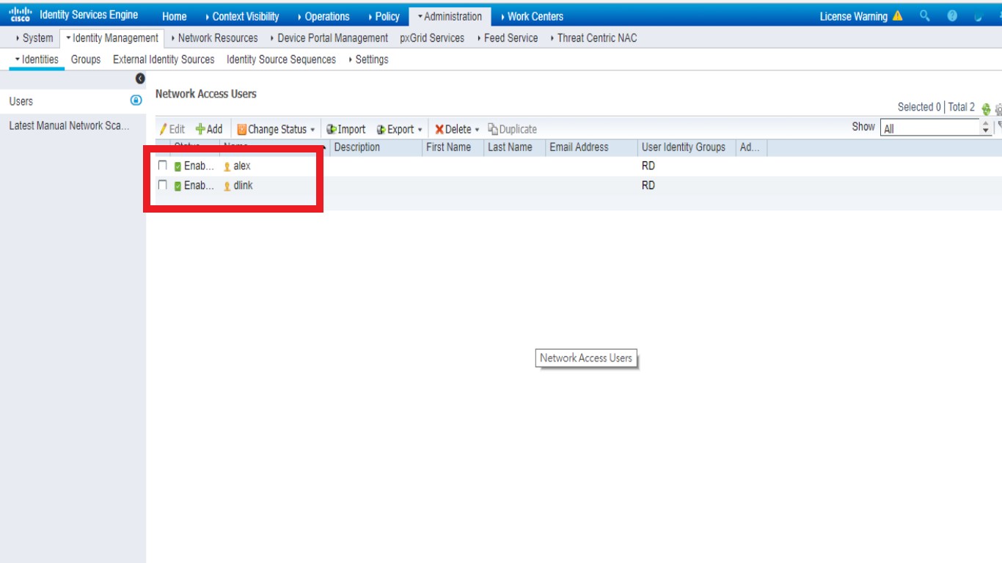
Task: Open Identity Management submenu
Action: (111, 38)
